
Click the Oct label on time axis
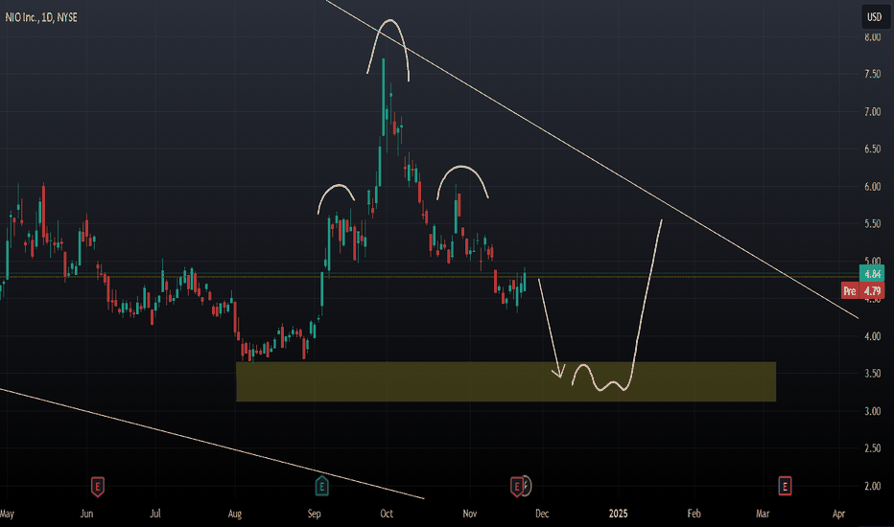pos(387,514)
